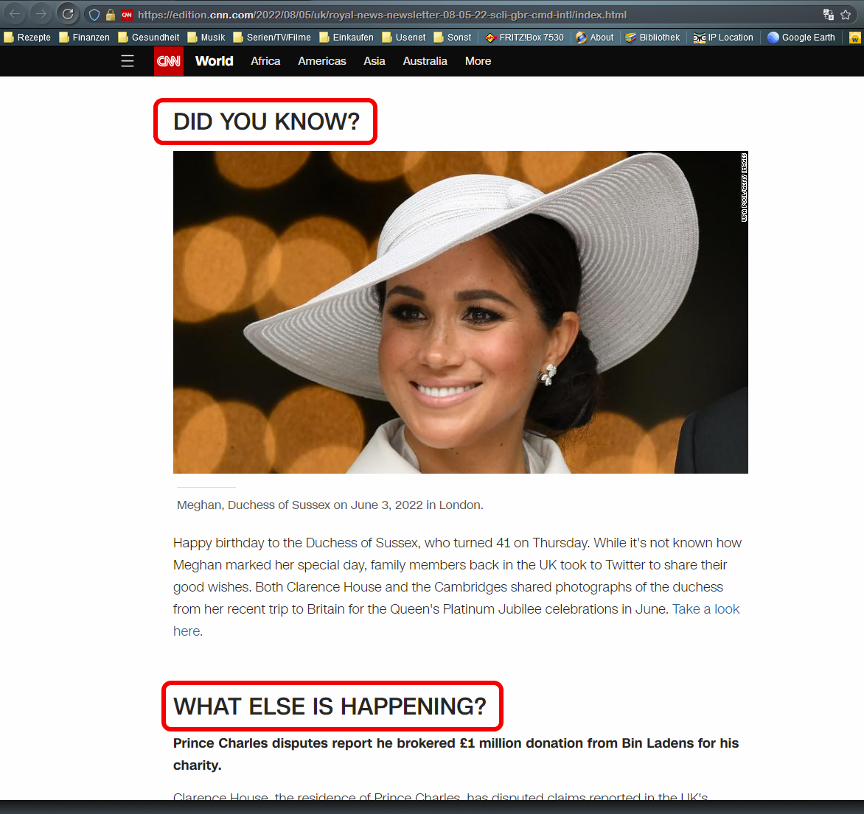Screen dimensions: 864x814
Task: Bookmark this page with the star icon
Action: [x=846, y=15]
